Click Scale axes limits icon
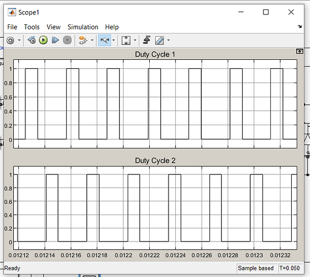The width and height of the screenshot is (310, 277). pyautogui.click(x=126, y=40)
